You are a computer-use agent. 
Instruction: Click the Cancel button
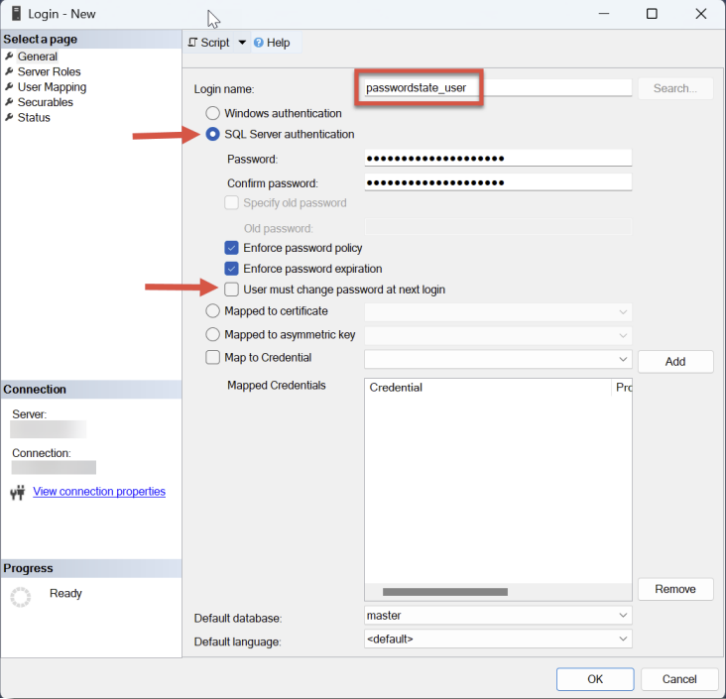click(x=679, y=679)
